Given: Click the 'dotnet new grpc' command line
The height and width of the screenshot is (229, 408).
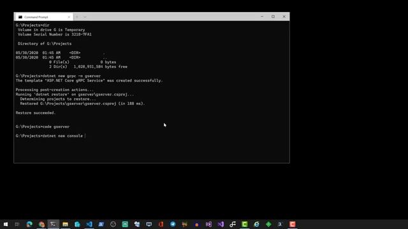Looking at the screenshot, I should [x=58, y=76].
